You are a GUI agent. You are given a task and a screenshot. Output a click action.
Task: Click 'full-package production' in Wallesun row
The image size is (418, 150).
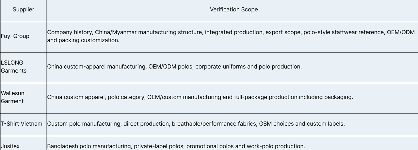(265, 97)
